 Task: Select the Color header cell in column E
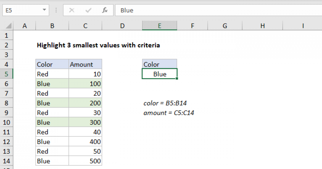[159, 64]
